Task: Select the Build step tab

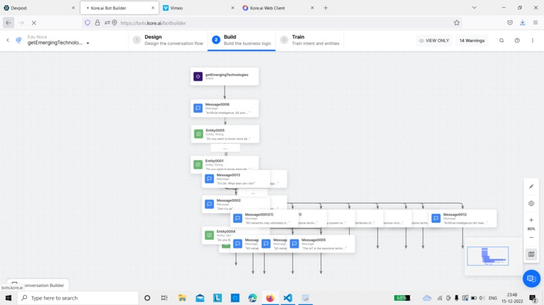Action: tap(242, 40)
